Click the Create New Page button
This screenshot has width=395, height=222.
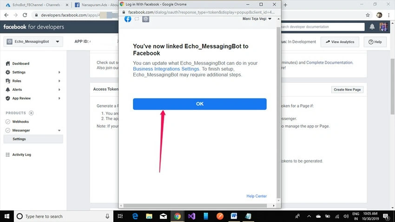[347, 89]
